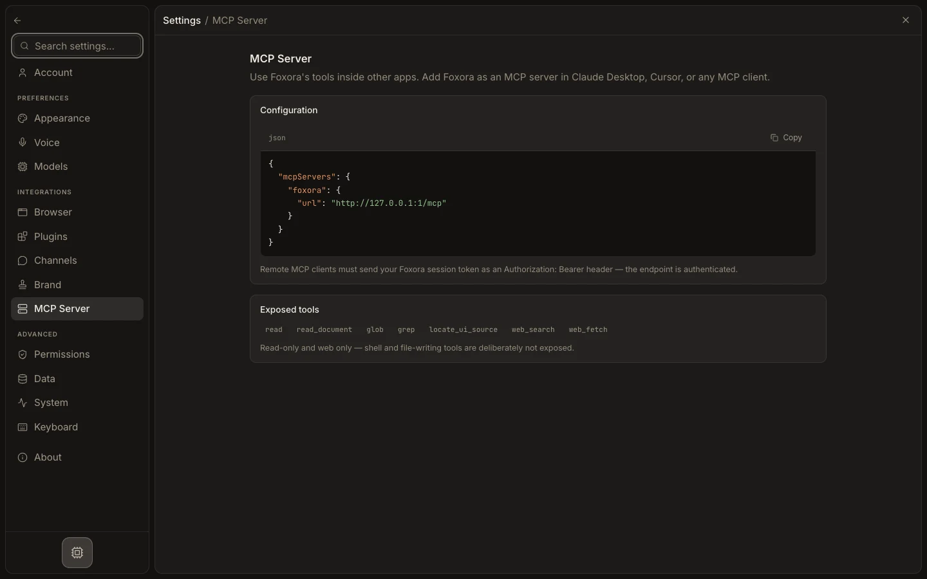Click the grep tool tag
This screenshot has width=927, height=579.
[406, 329]
